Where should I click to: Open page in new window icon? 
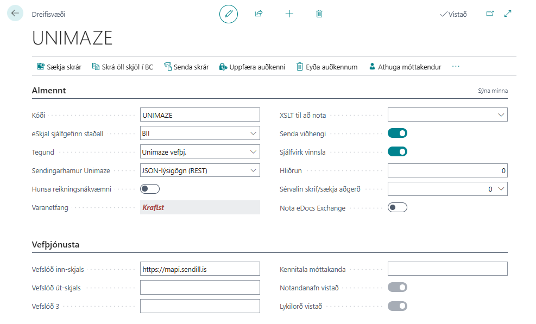pos(490,14)
